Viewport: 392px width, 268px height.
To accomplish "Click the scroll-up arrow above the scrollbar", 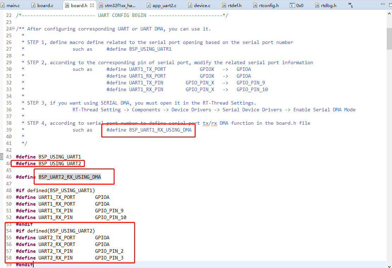I will tap(390, 13).
